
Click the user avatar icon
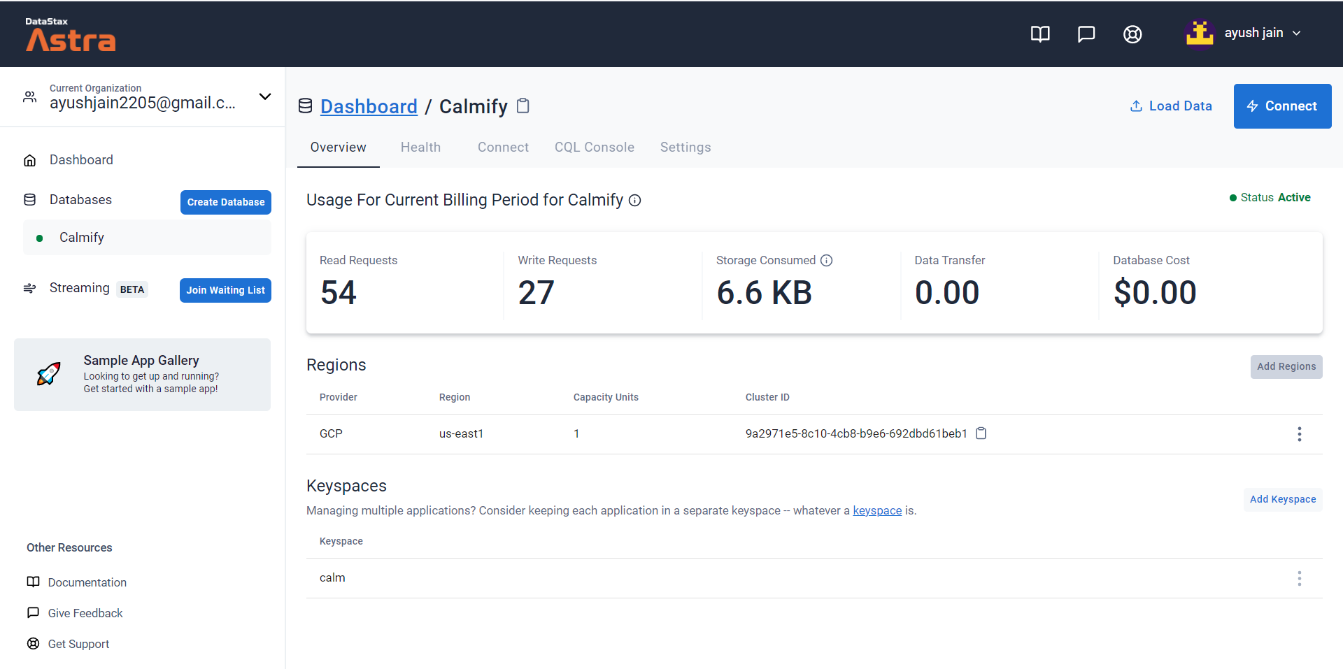[1200, 33]
